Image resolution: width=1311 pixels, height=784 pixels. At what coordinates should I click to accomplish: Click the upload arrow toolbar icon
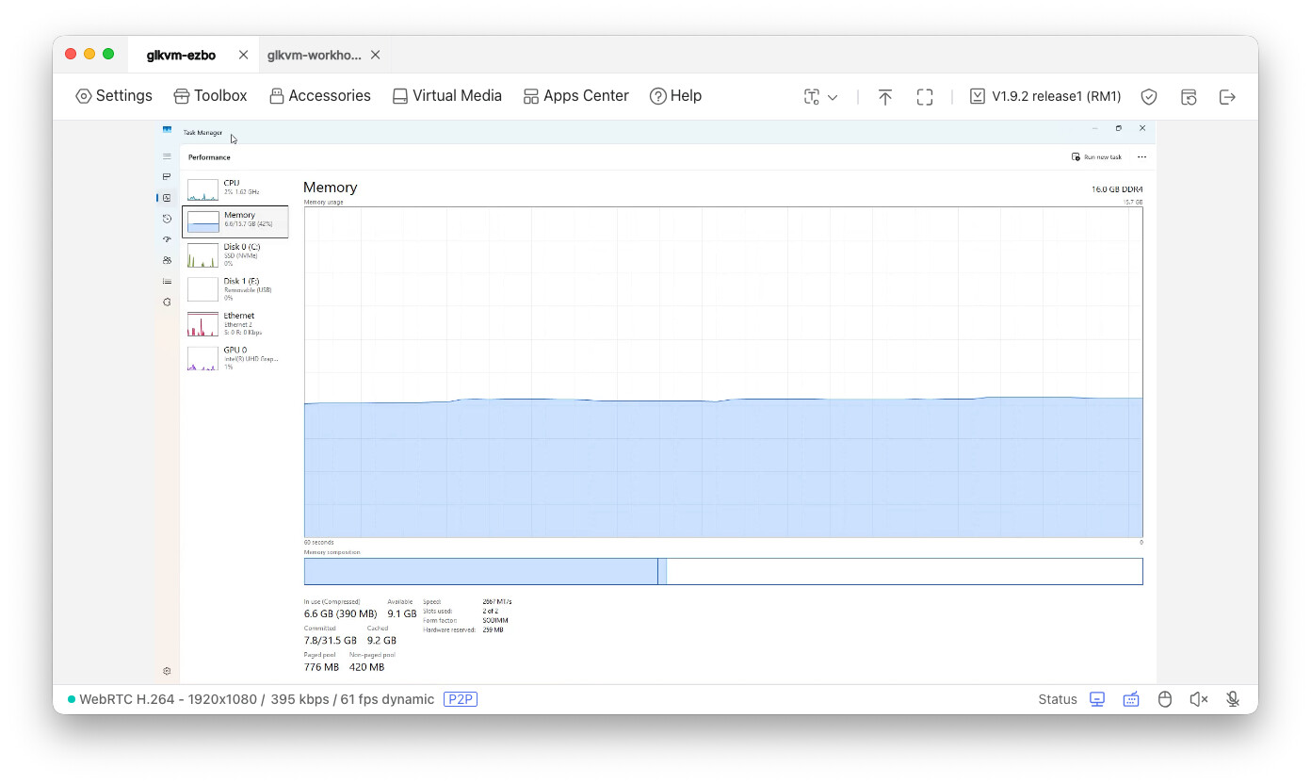[x=885, y=97]
